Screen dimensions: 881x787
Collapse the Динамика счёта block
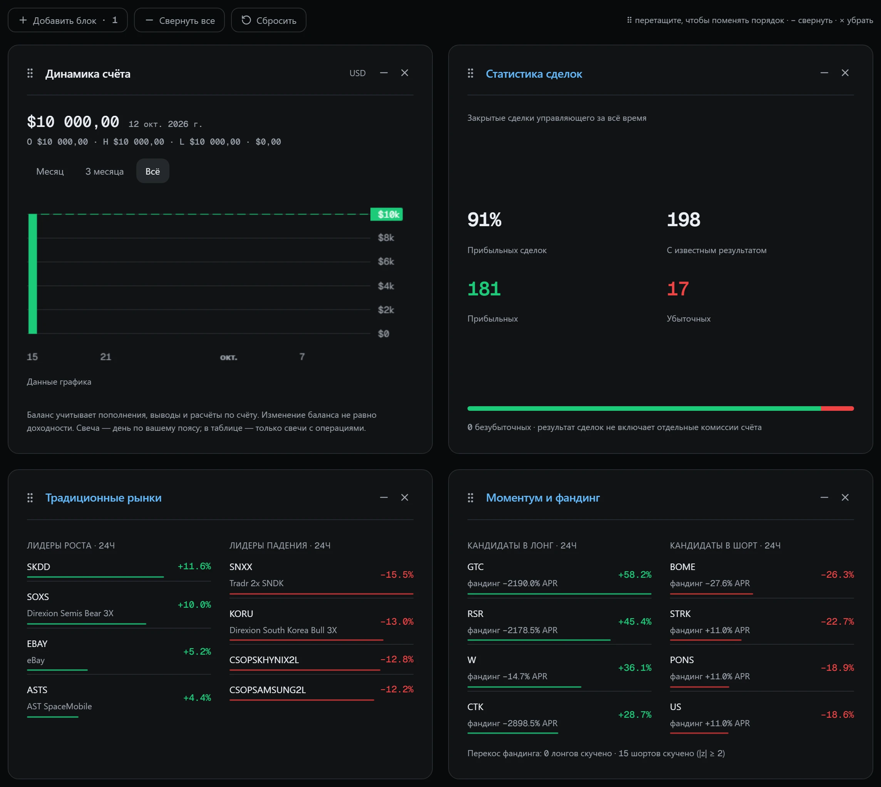coord(384,73)
